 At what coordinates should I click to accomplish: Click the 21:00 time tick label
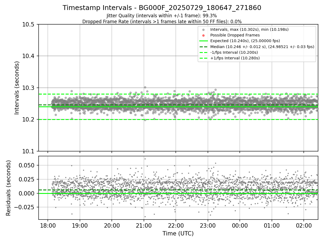144,225
